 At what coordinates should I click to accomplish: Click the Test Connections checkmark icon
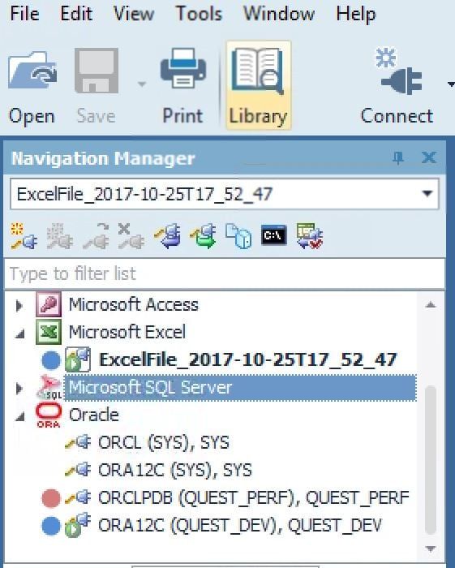310,236
